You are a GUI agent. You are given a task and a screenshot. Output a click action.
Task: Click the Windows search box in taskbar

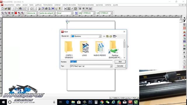[32, 102]
